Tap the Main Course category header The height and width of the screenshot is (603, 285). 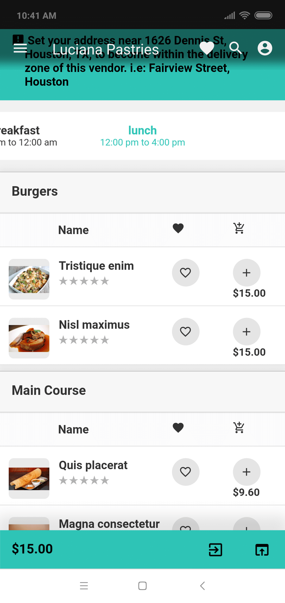pos(49,391)
